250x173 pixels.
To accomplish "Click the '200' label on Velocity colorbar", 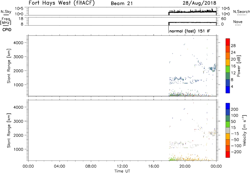I will coord(235,109).
